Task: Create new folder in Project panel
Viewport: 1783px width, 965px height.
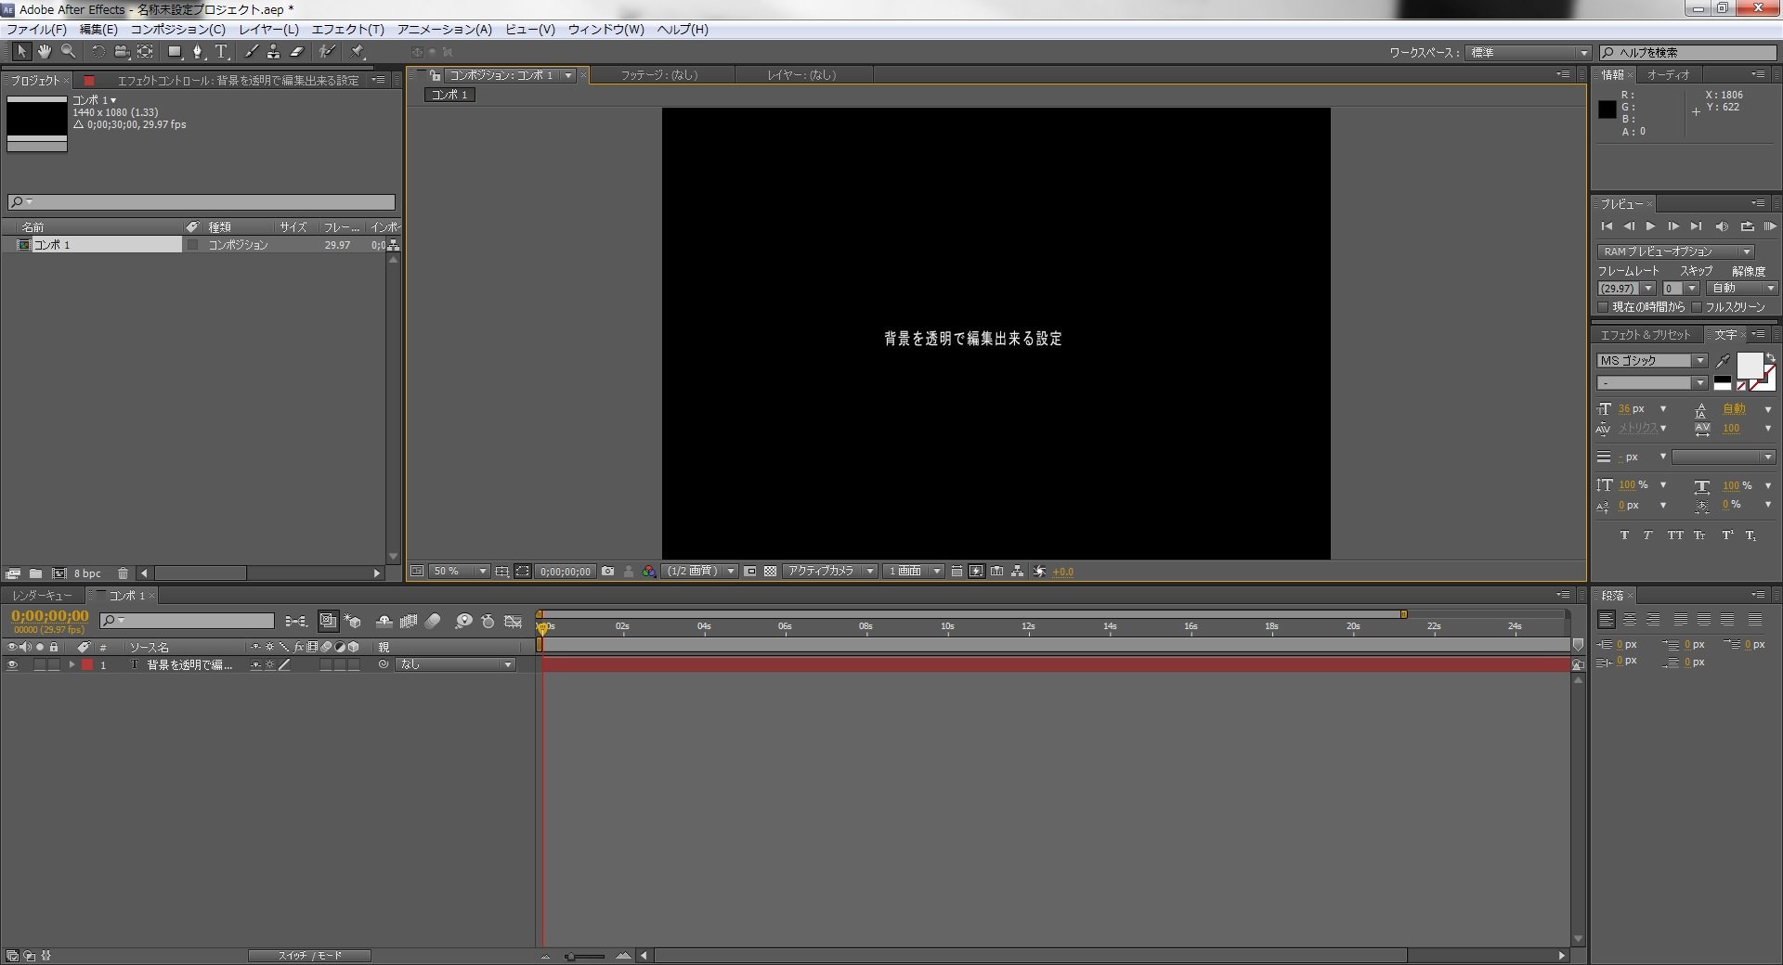Action: pyautogui.click(x=35, y=573)
